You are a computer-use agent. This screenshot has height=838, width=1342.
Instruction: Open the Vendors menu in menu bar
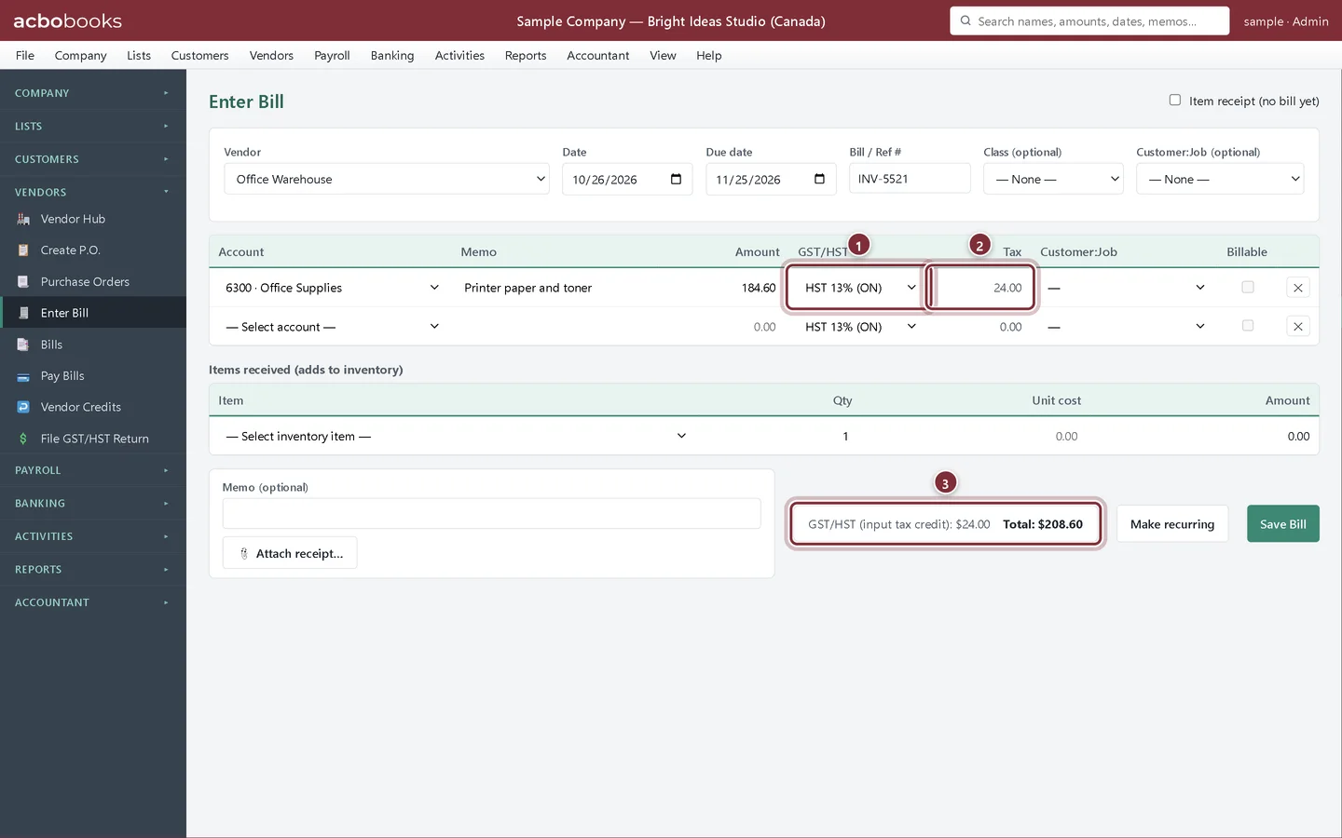pos(271,55)
